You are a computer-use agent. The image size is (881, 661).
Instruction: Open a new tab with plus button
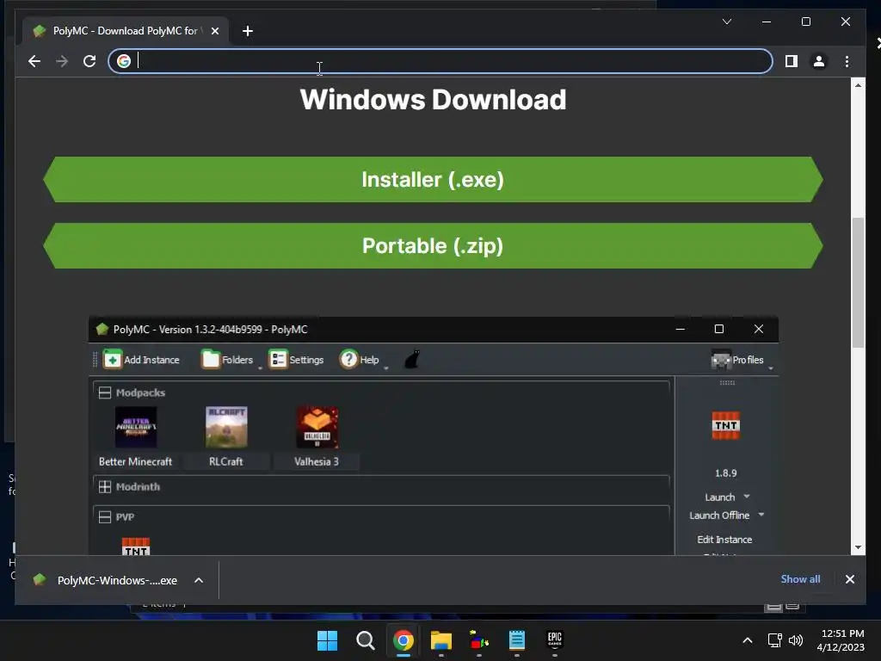[x=248, y=31]
